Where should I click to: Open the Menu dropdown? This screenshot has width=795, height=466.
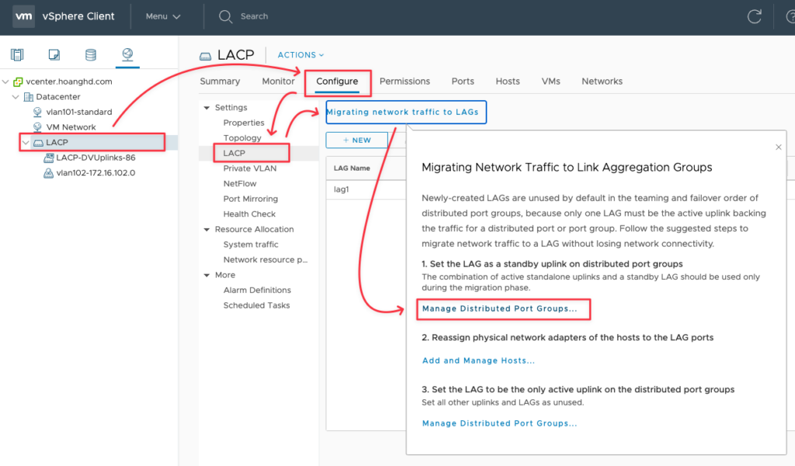163,16
